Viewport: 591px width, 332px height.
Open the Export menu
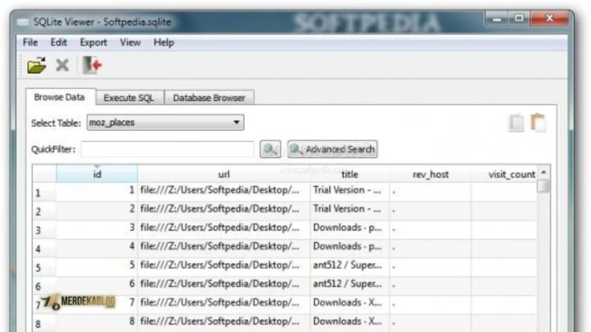[x=93, y=43]
